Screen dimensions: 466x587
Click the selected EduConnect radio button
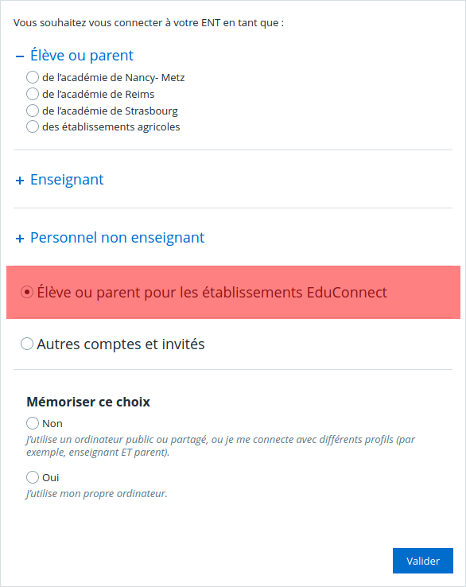(27, 292)
